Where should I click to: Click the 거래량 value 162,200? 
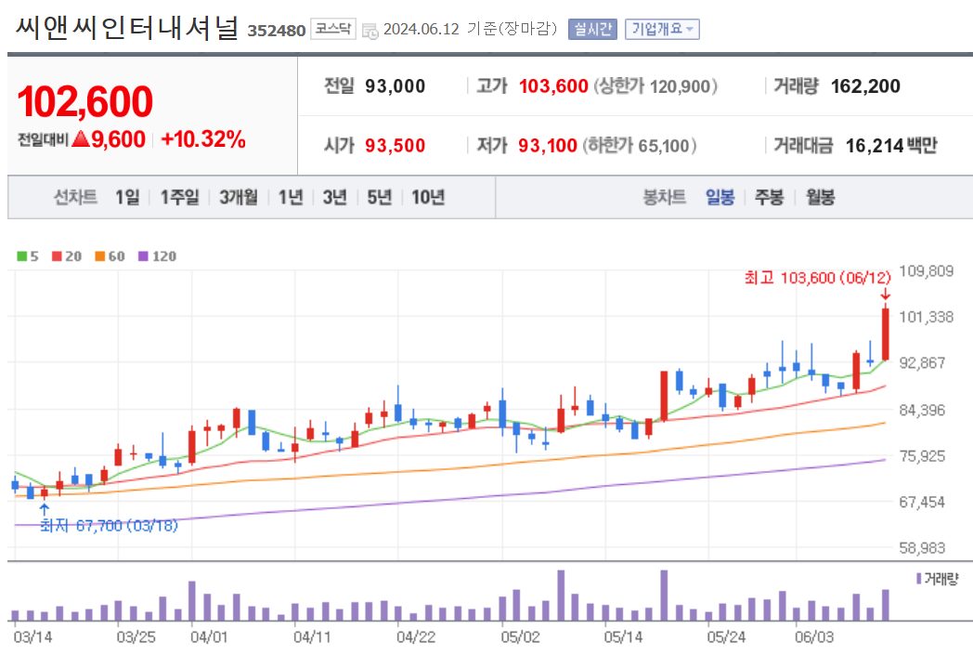coord(865,86)
